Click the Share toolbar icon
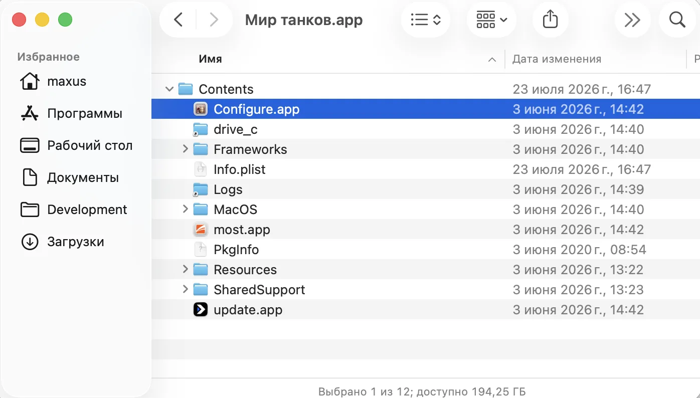The height and width of the screenshot is (398, 700). (x=550, y=20)
